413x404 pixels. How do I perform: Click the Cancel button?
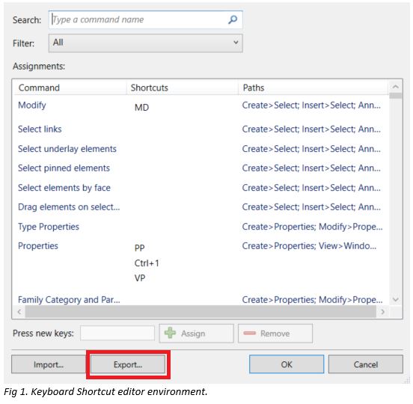tap(366, 364)
